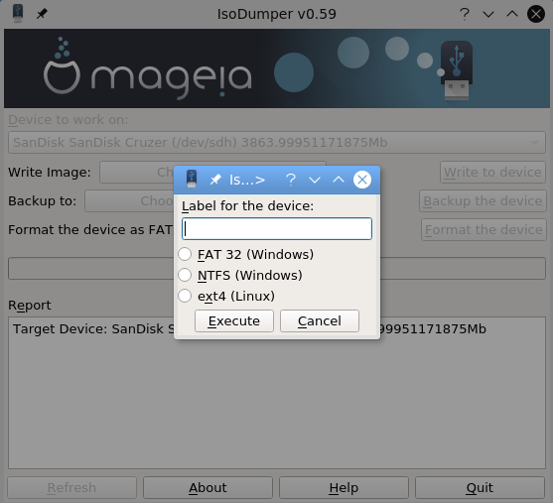Viewport: 553px width, 503px height.
Task: Cancel the format dialog
Action: click(x=320, y=320)
